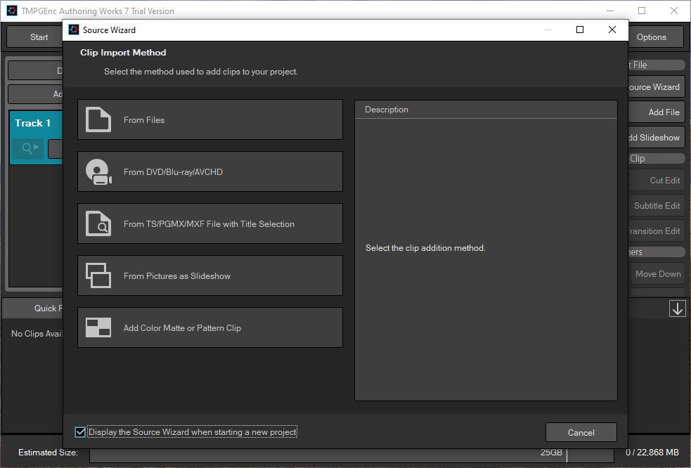This screenshot has width=691, height=468.
Task: Click the '0 / 22,868 MB' size readout
Action: tap(652, 452)
